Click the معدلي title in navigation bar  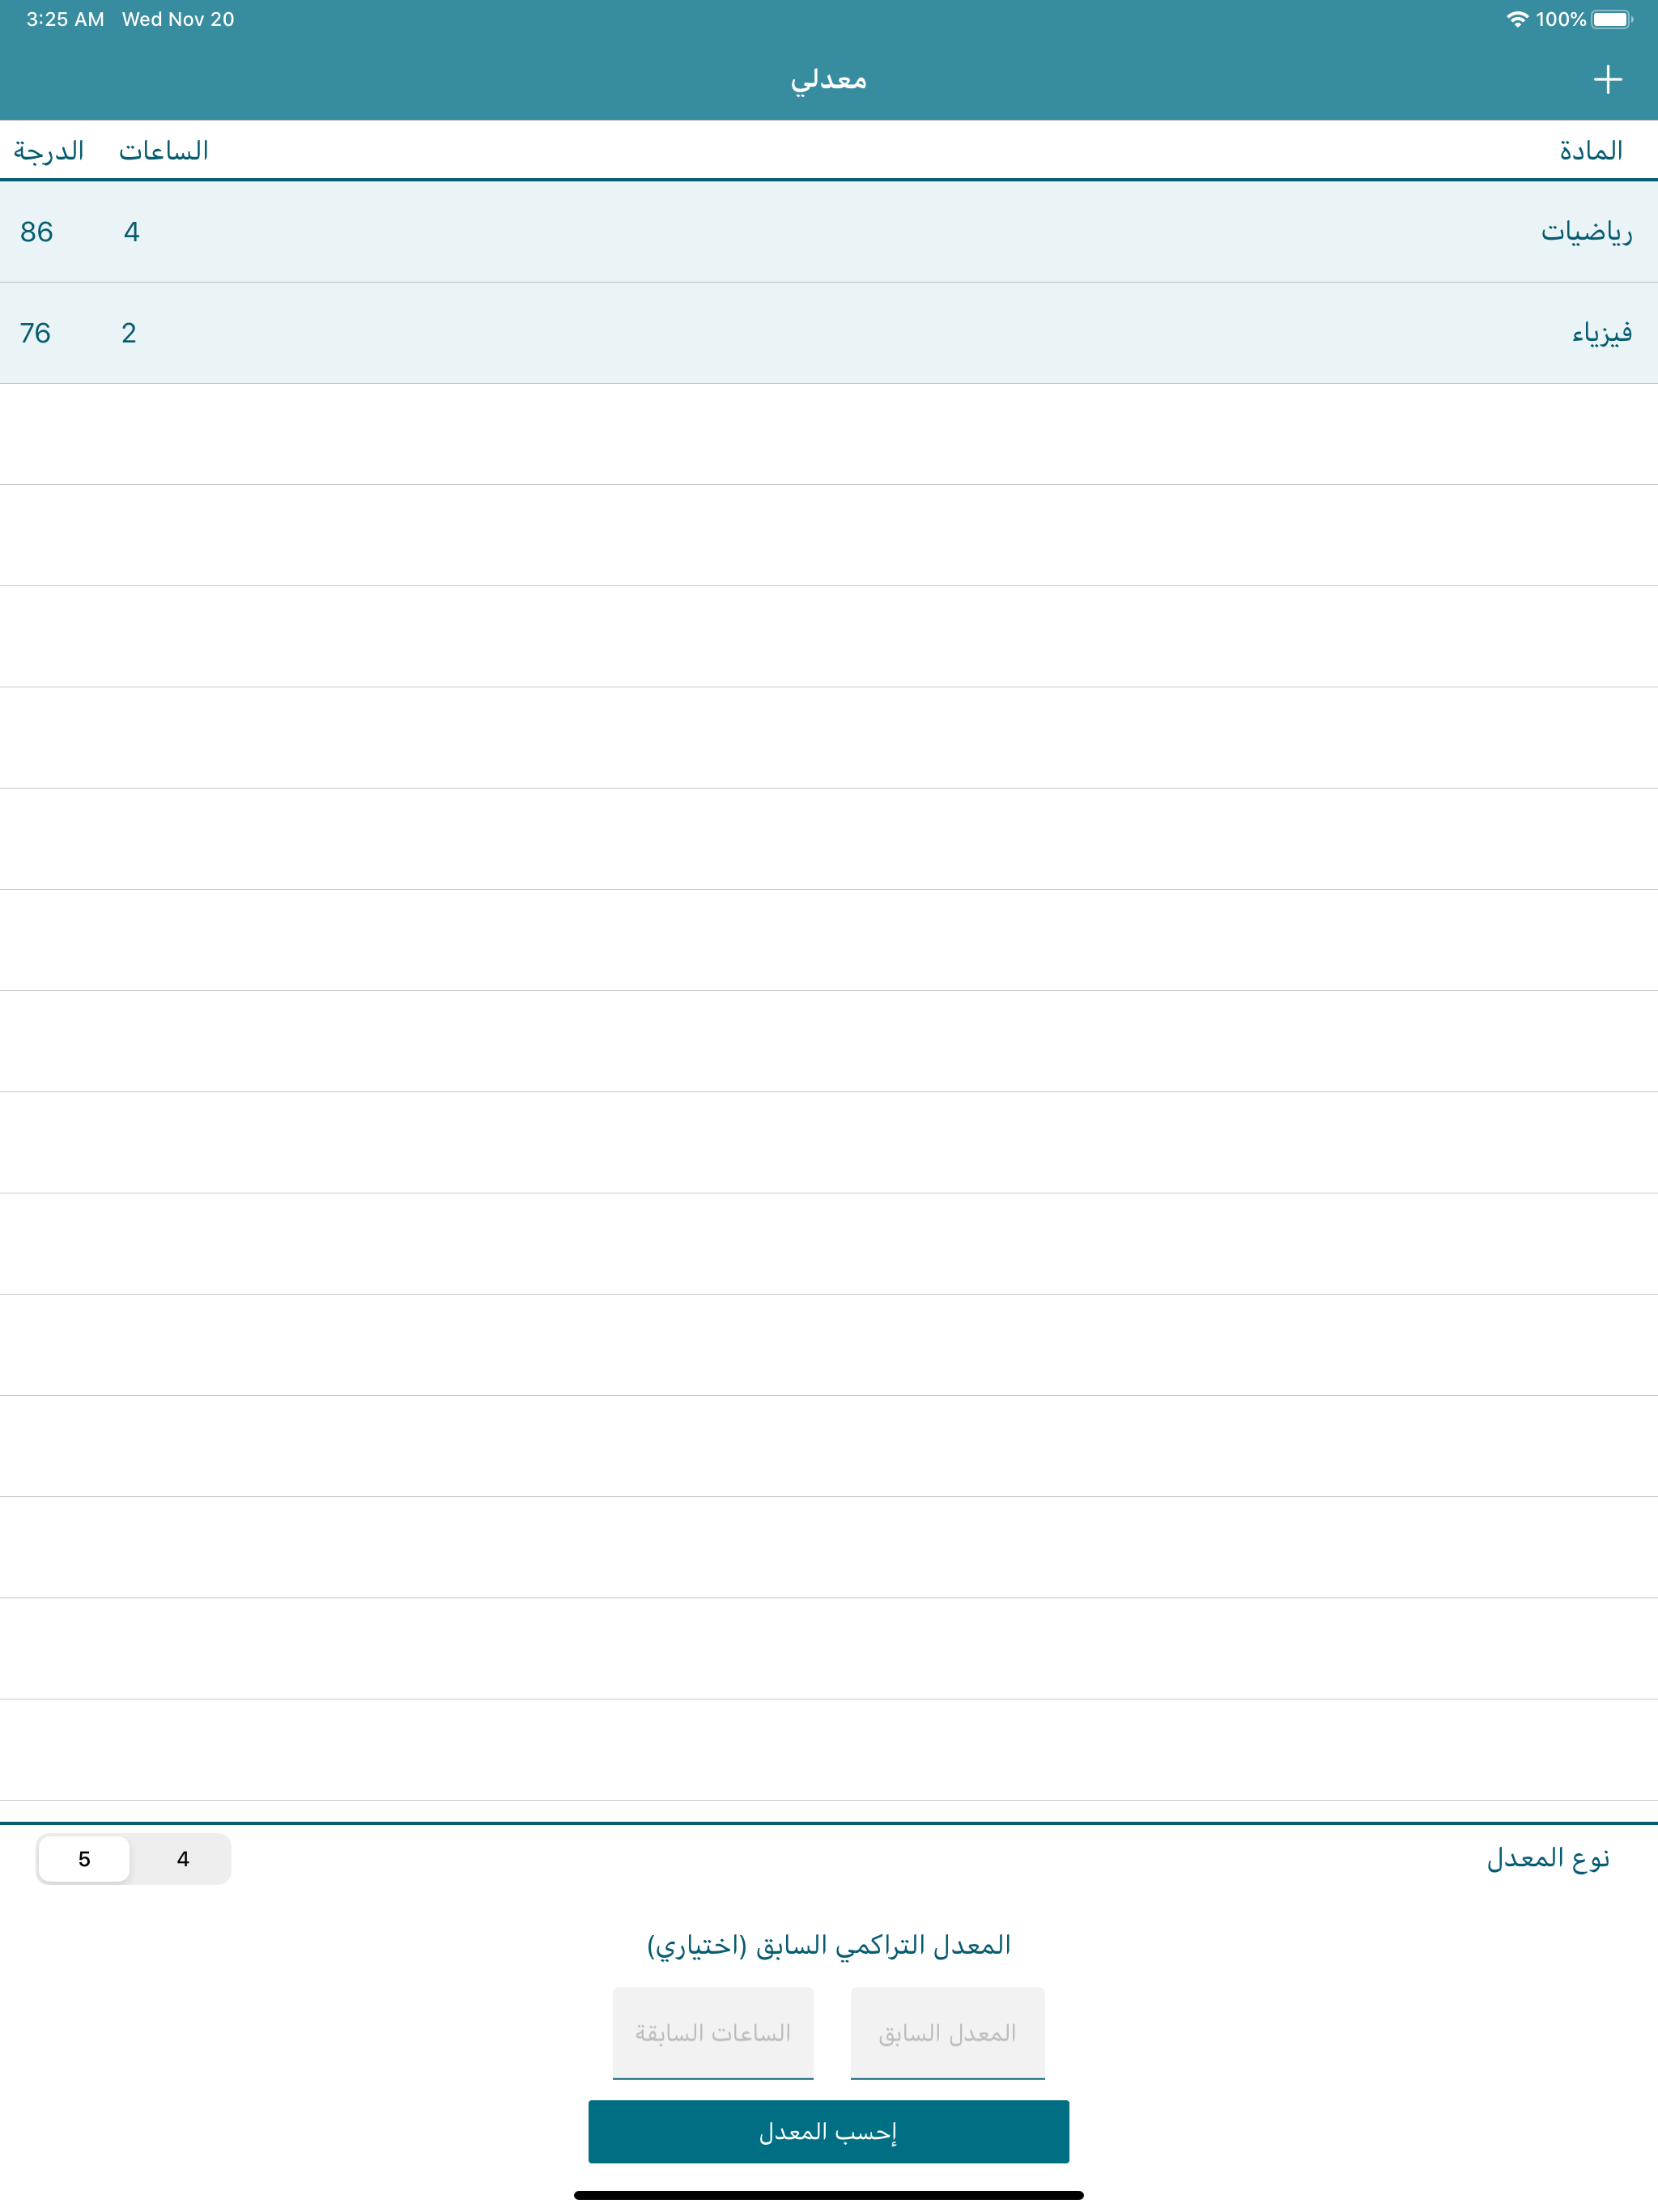click(828, 80)
